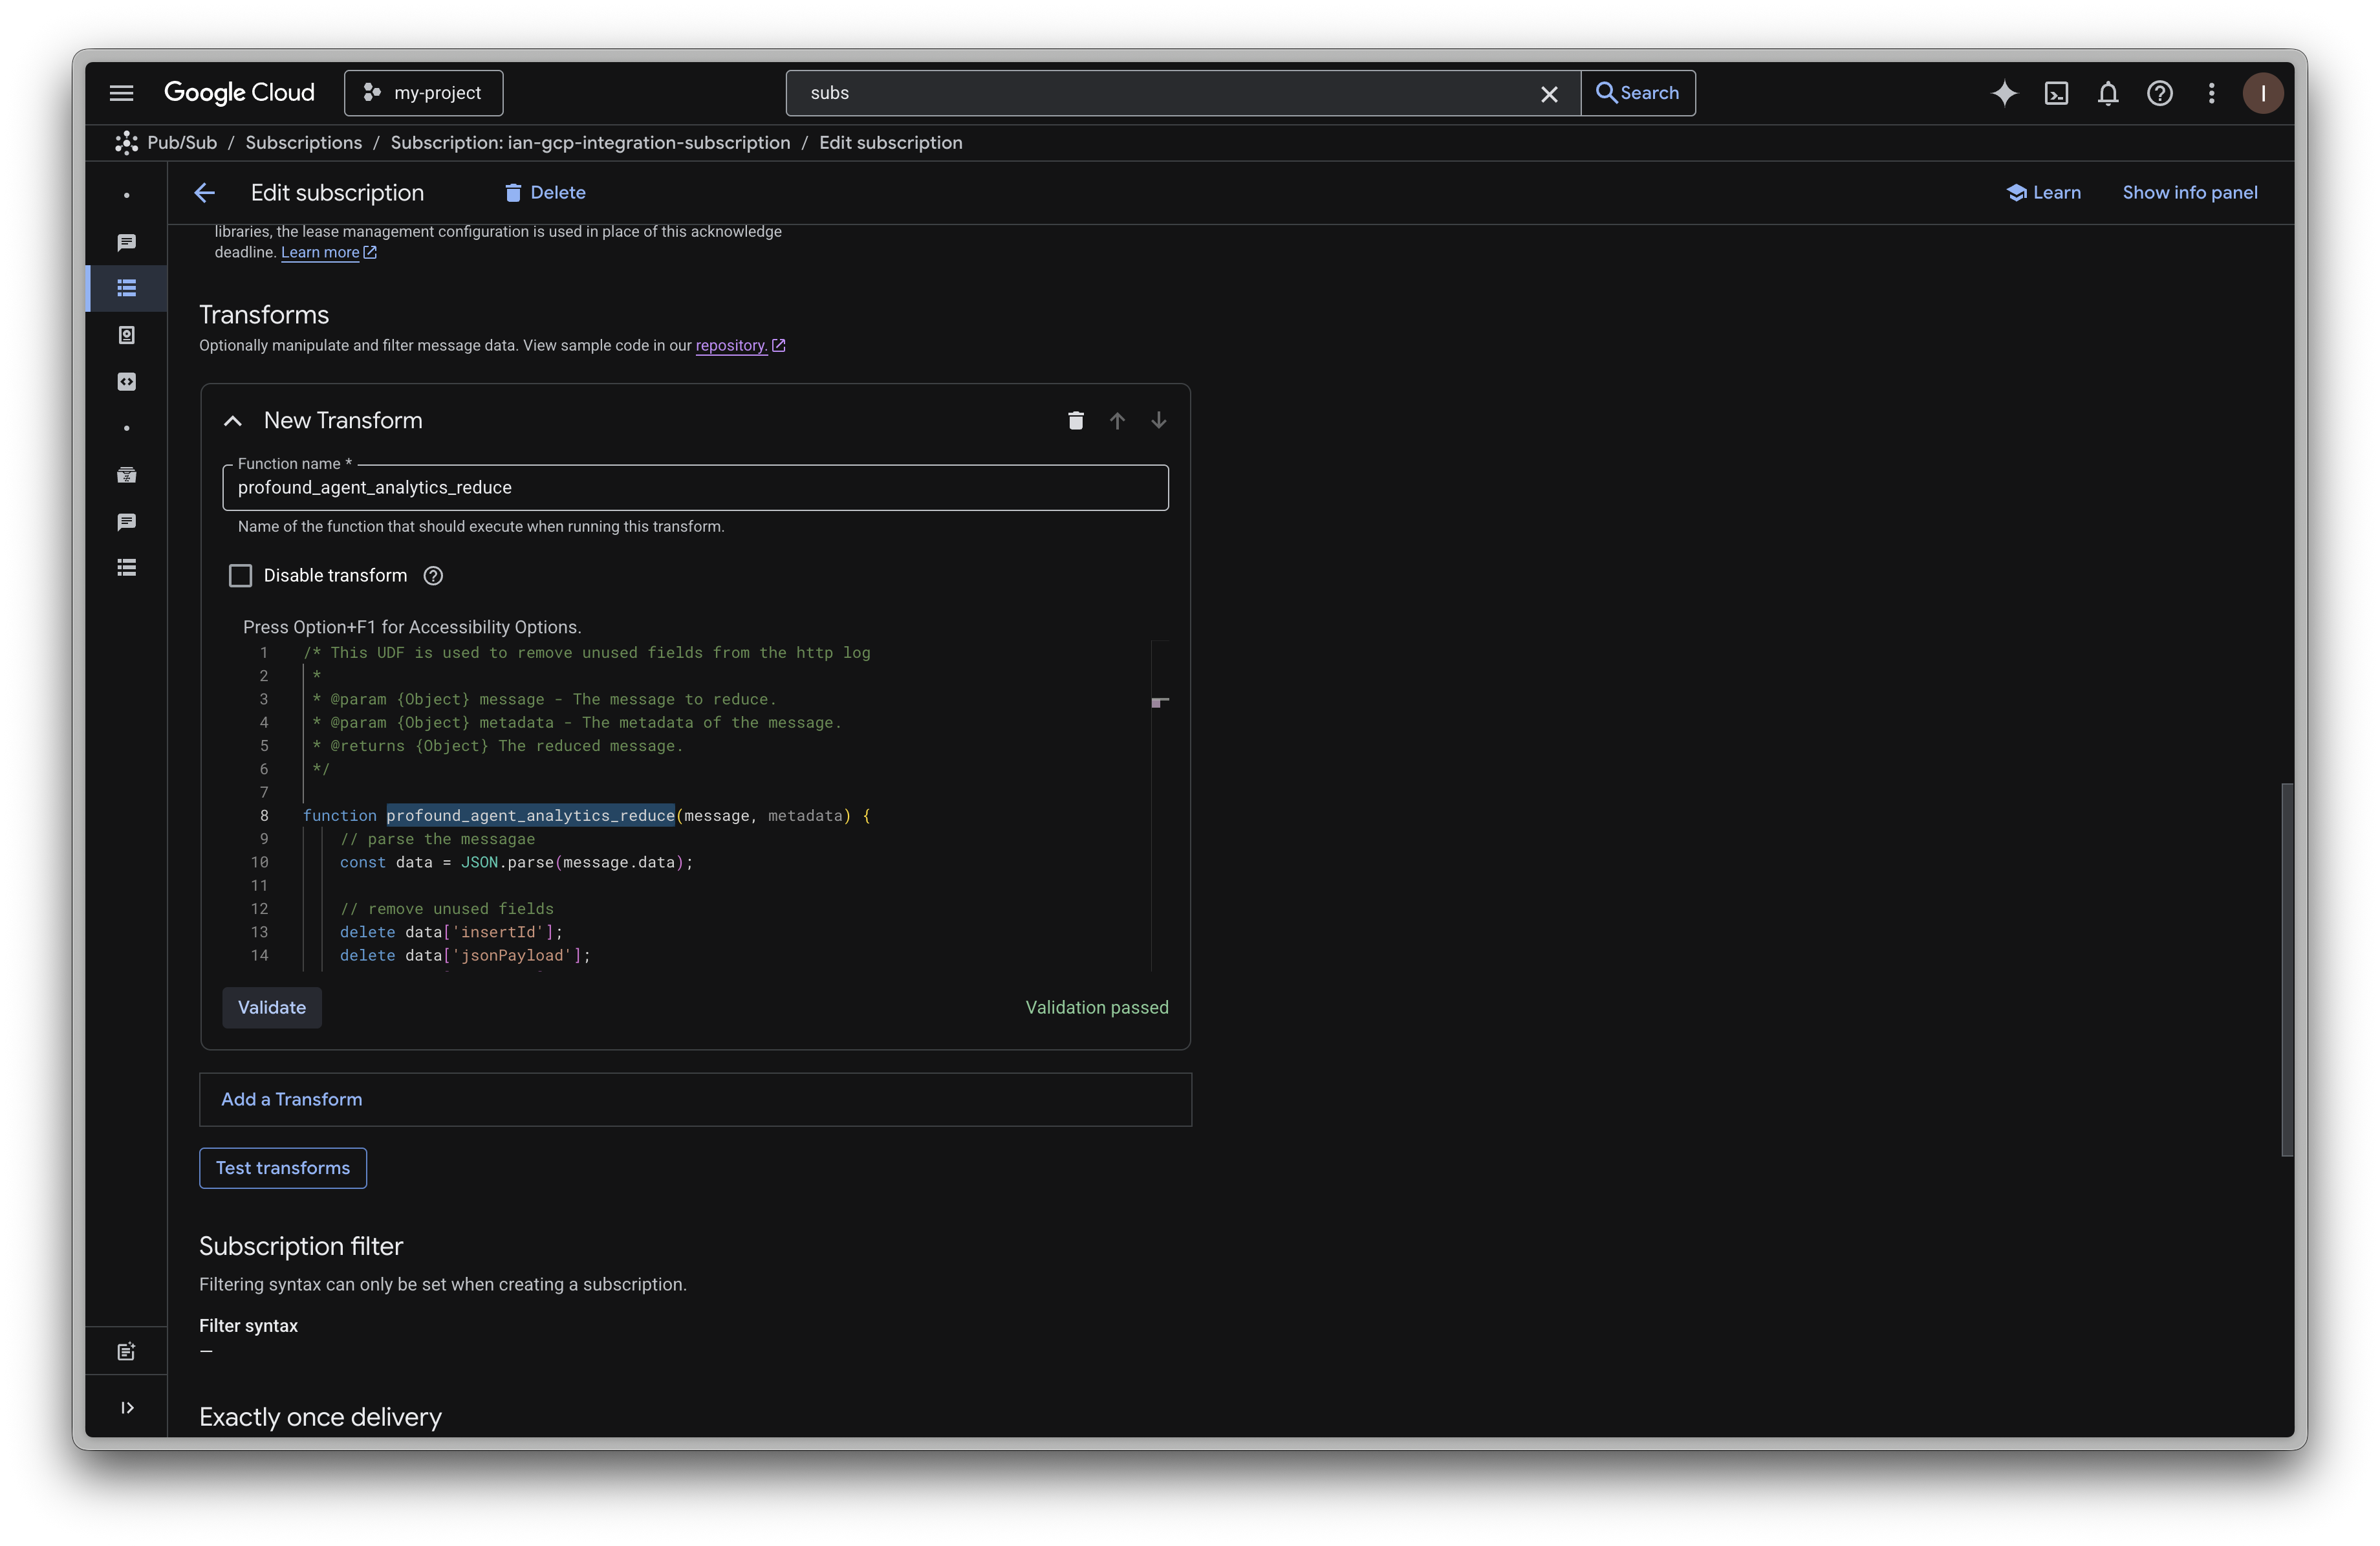
Task: Expand the left sidebar navigation
Action: click(127, 1408)
